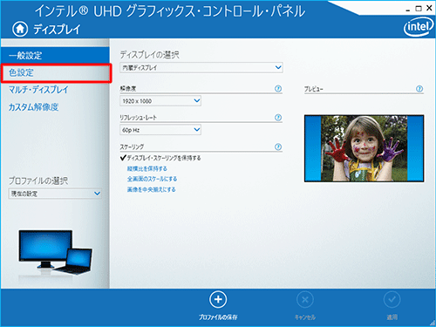
Task: Select 縦横比を保持する scaling option
Action: (147, 168)
